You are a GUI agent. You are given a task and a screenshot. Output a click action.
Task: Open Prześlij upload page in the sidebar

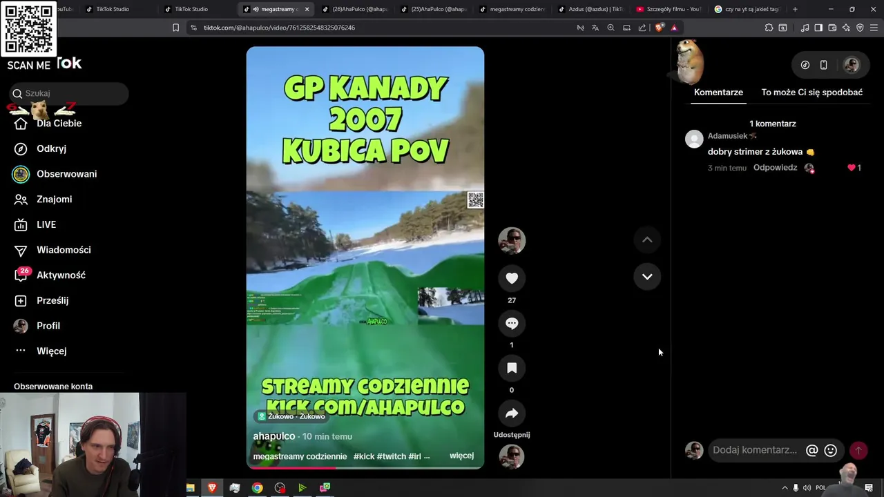[x=52, y=300]
